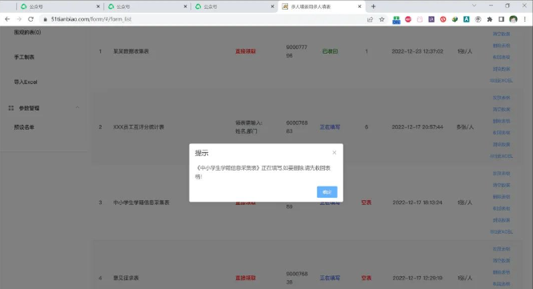Go forward with the browser forward arrow
This screenshot has height=289, width=533.
(x=19, y=19)
